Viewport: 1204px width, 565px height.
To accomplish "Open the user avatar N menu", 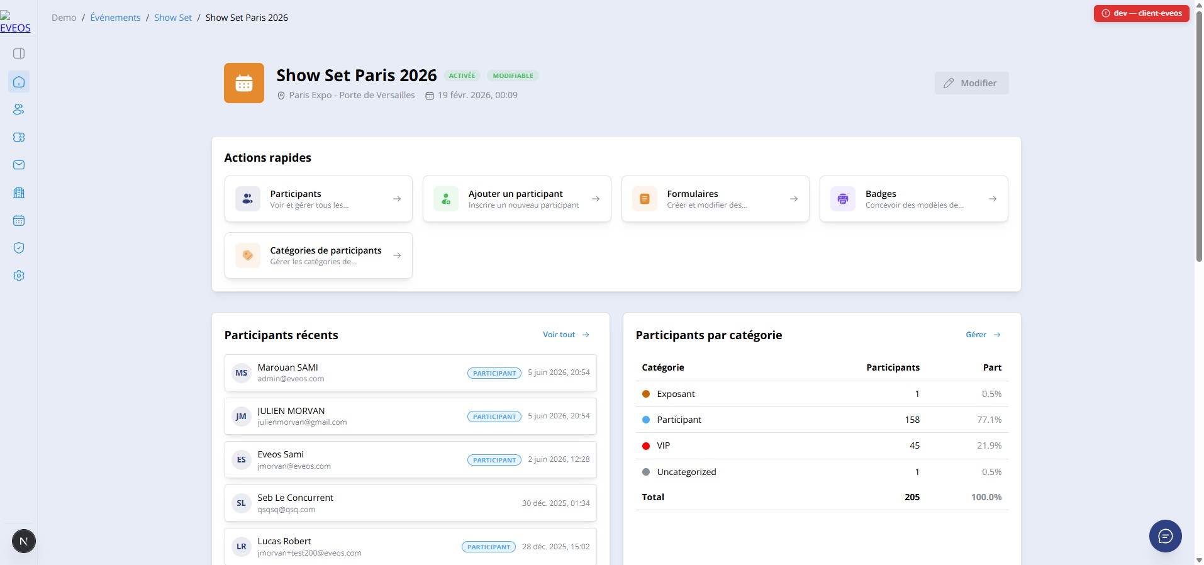I will (24, 541).
